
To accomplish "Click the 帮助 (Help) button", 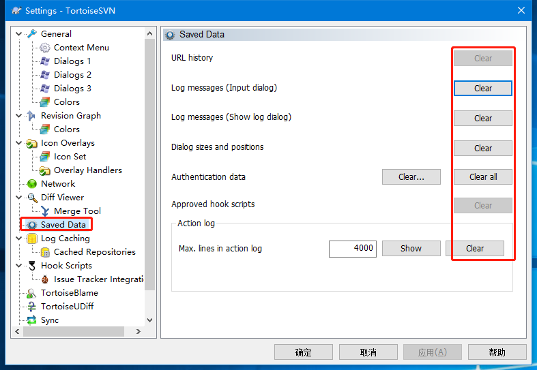I will tap(497, 352).
